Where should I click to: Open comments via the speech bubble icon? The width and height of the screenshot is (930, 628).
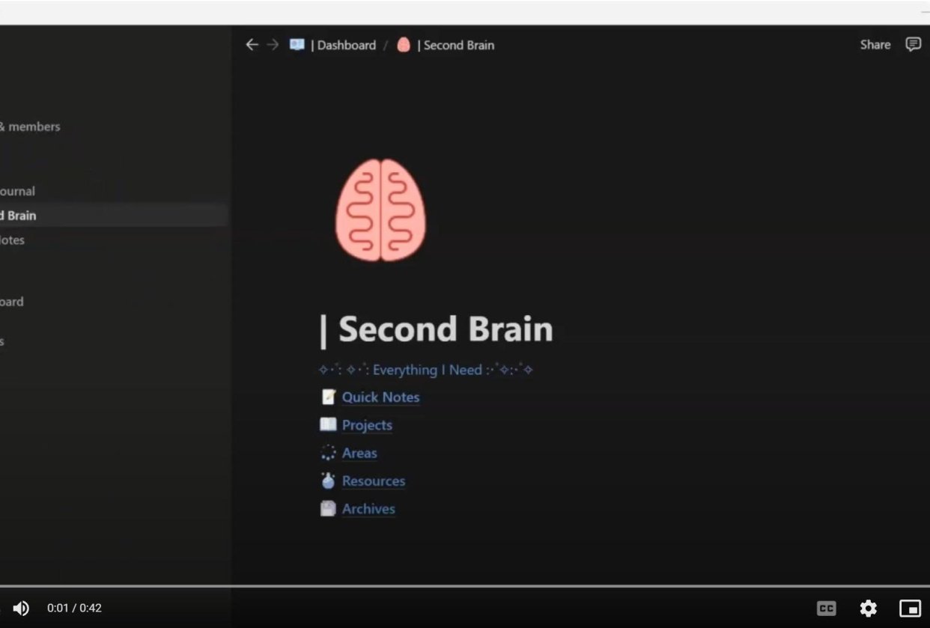click(x=913, y=44)
